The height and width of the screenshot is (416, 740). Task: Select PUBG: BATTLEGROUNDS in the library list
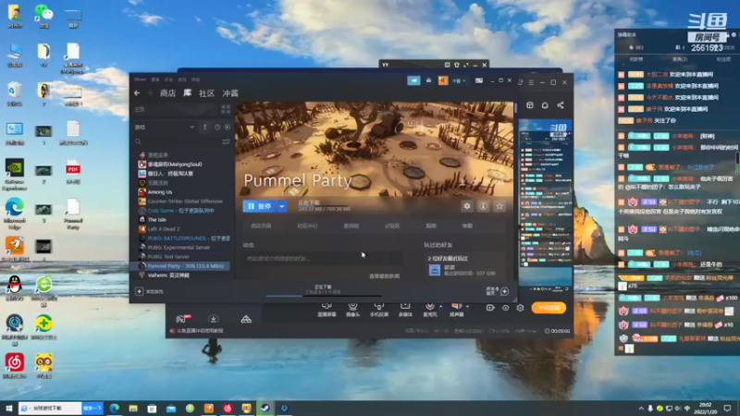(x=184, y=239)
